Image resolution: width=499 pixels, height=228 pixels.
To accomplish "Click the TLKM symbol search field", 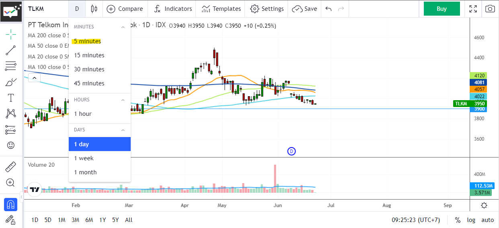I will click(x=46, y=9).
